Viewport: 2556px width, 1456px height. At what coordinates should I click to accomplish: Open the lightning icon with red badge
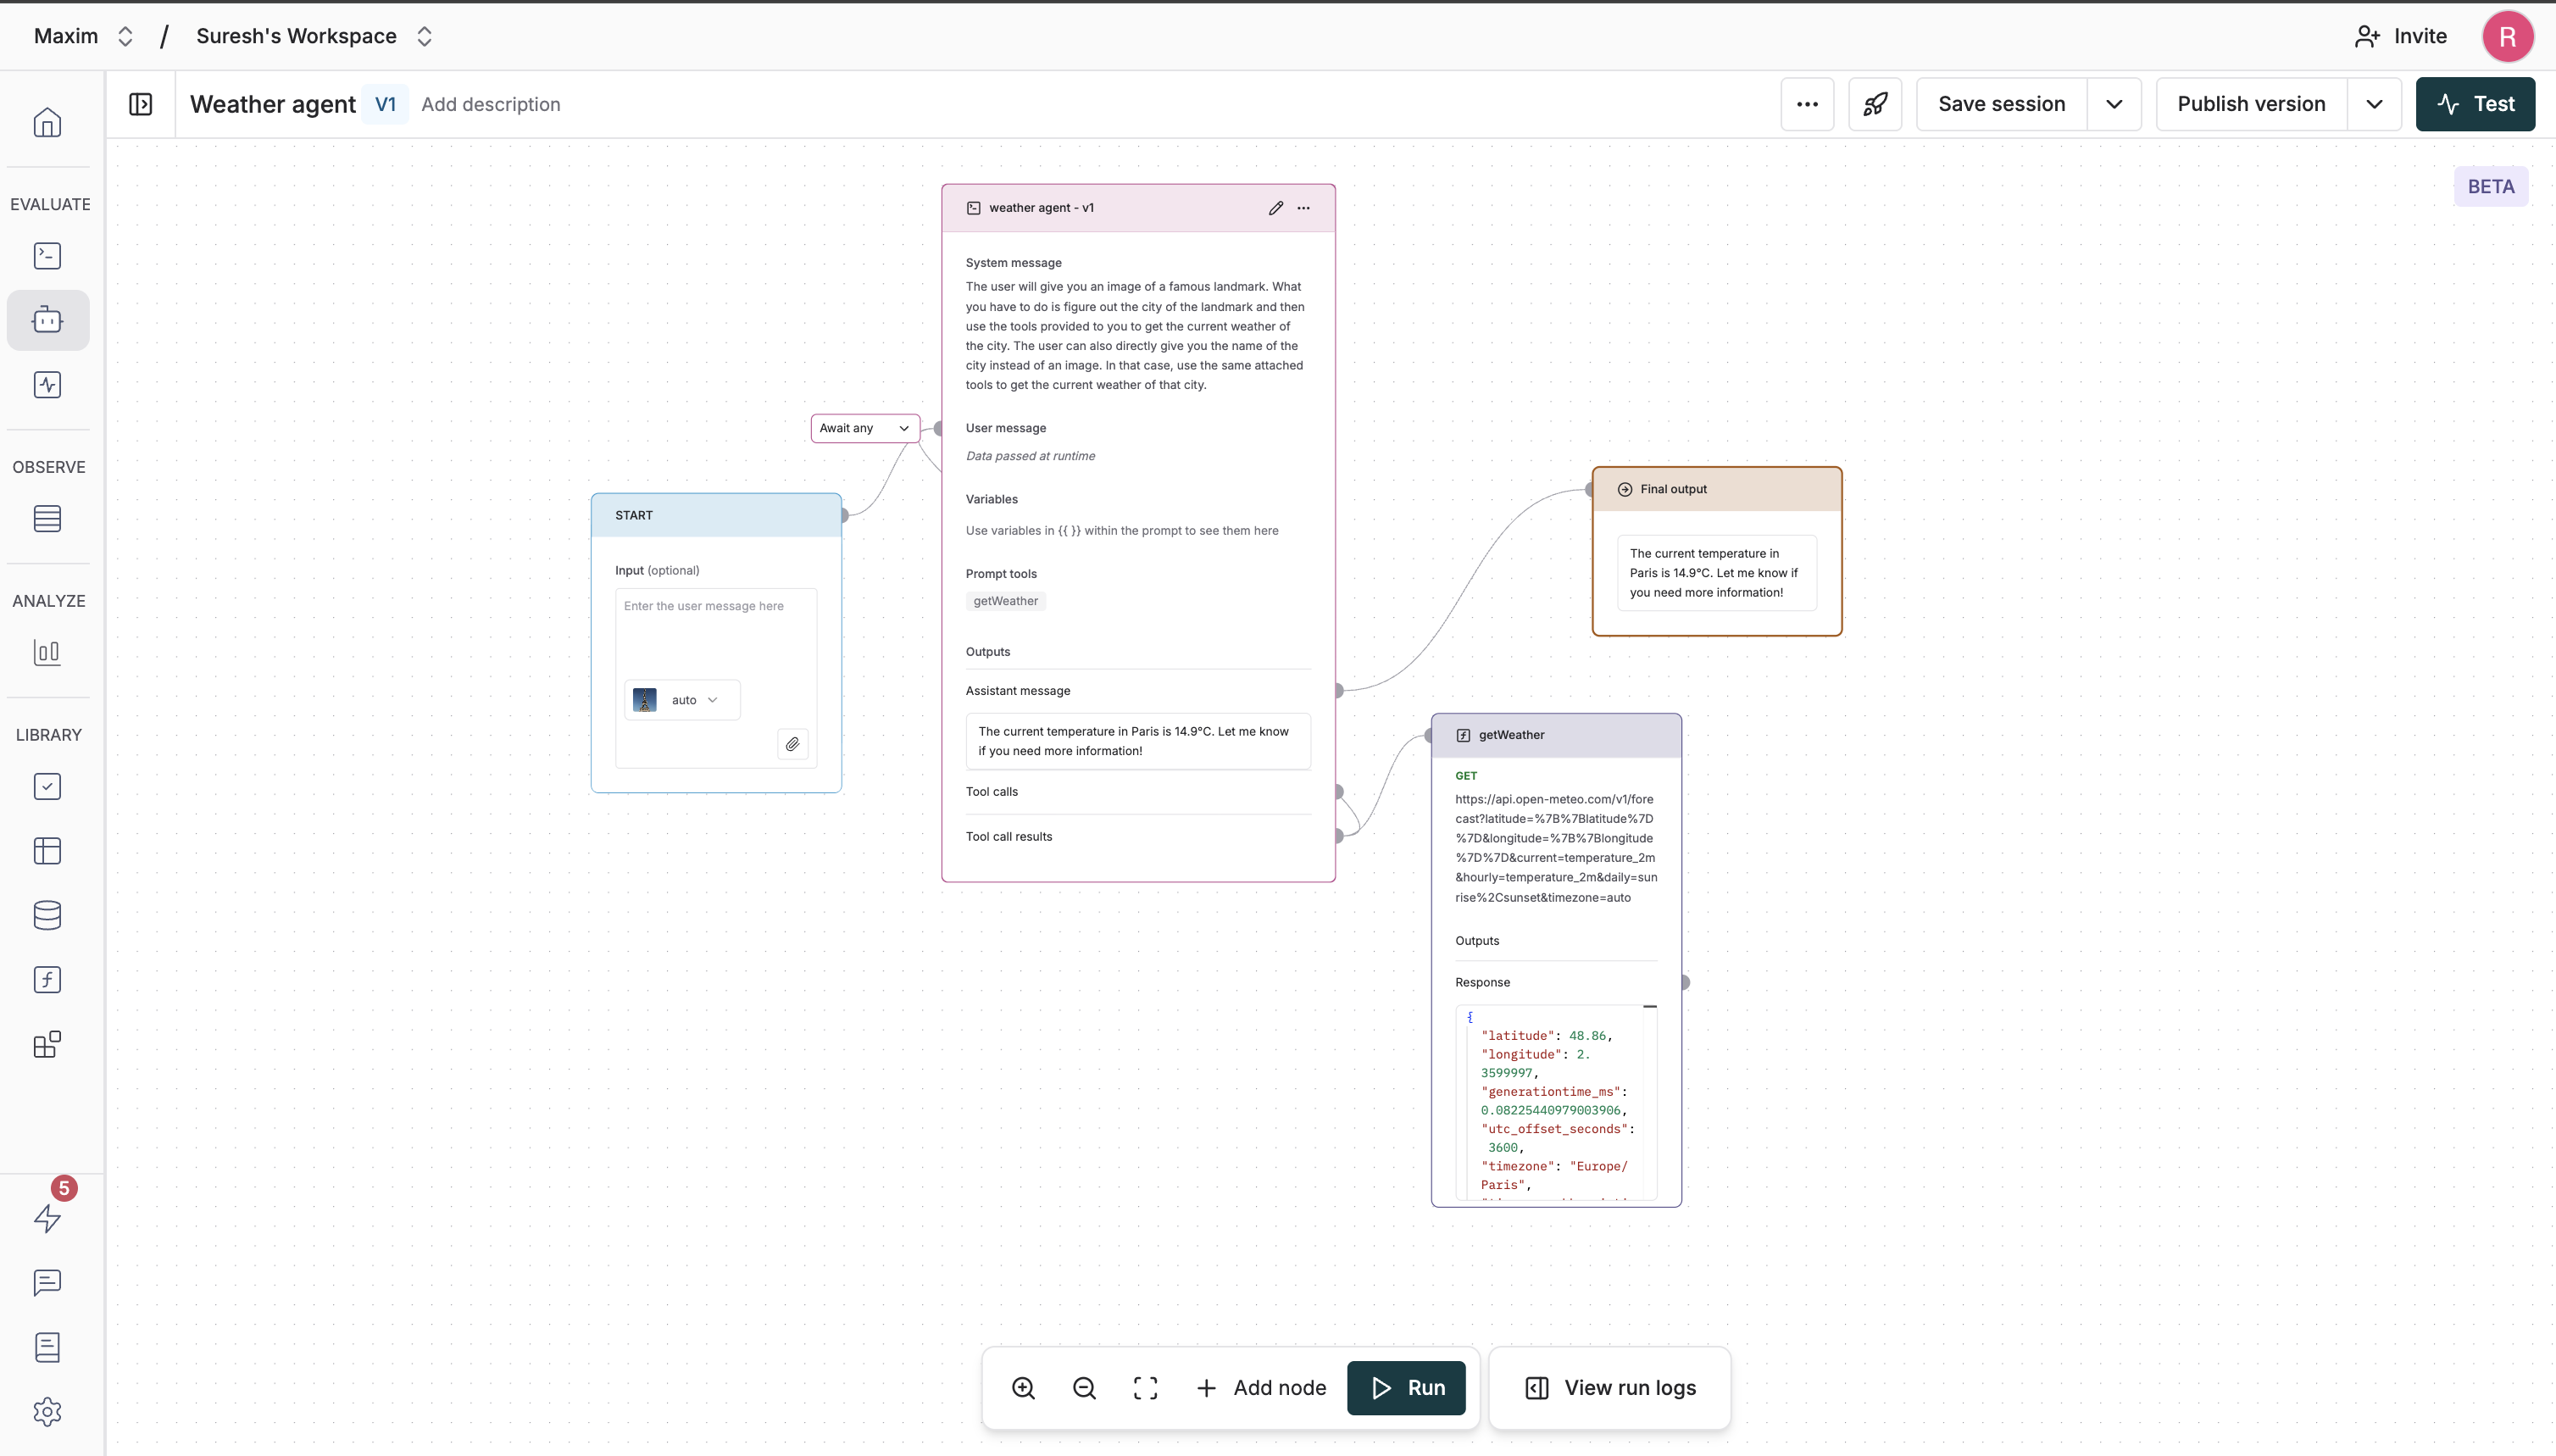(x=47, y=1219)
